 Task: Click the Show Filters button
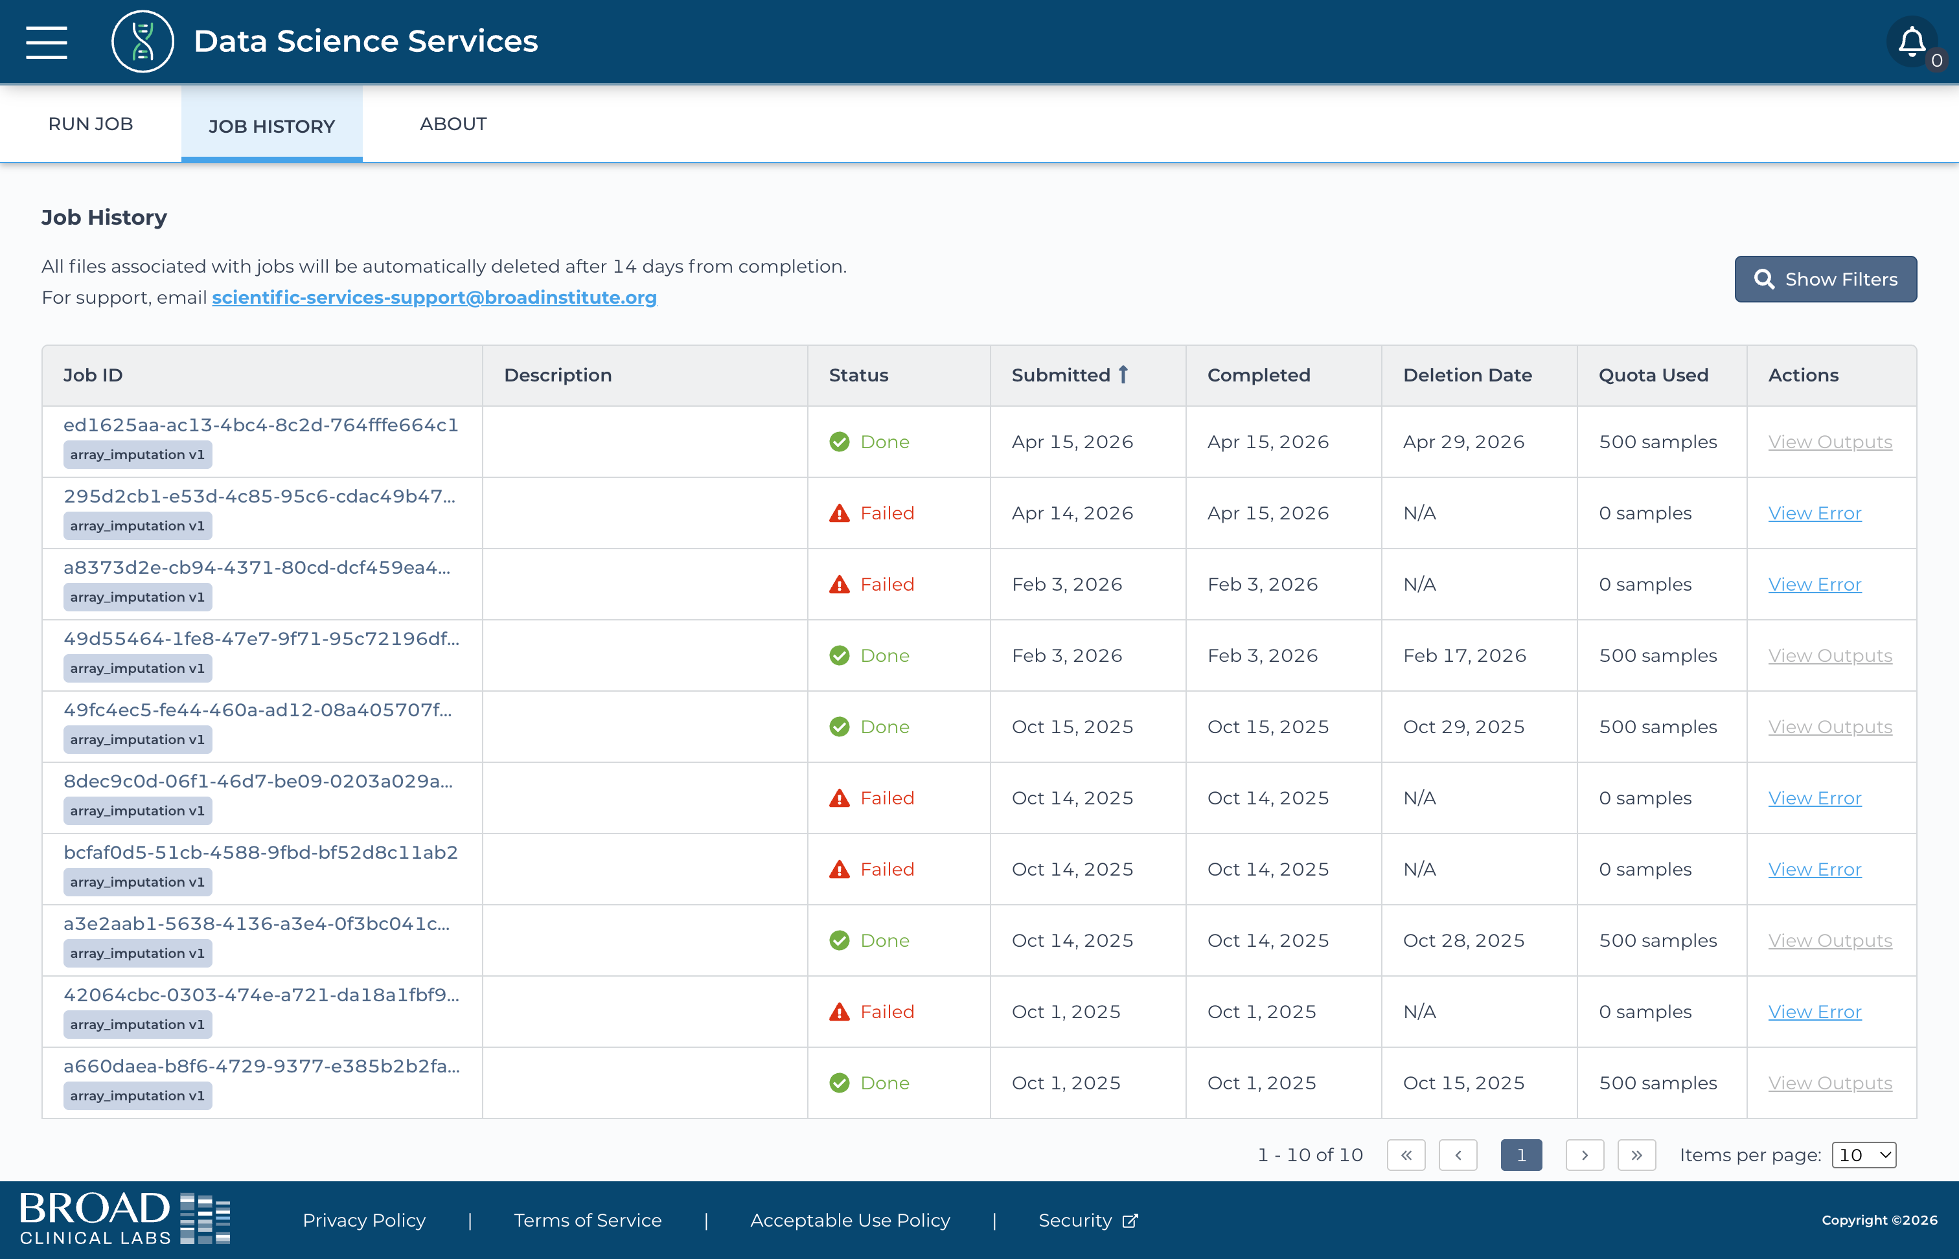(1826, 280)
